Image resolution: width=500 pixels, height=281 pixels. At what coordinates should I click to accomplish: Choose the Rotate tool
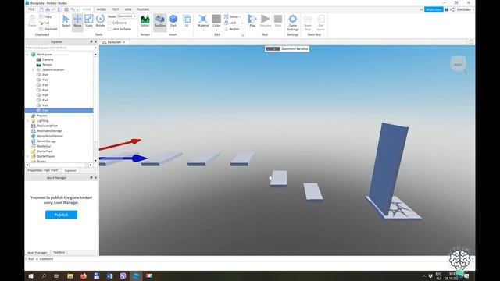click(x=100, y=21)
